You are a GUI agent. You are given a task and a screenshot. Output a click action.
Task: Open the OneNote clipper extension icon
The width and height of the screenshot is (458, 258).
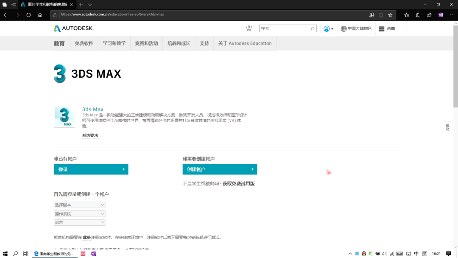coord(441,15)
